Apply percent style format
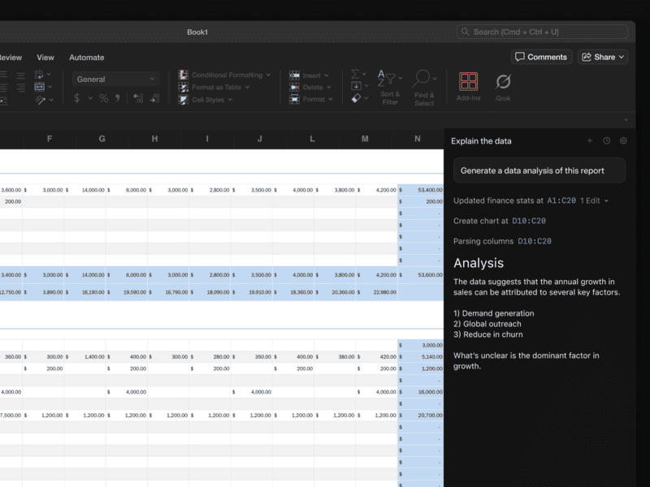The width and height of the screenshot is (650, 487). 104,98
